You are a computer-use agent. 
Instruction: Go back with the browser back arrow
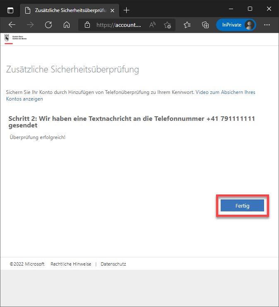tap(12, 25)
